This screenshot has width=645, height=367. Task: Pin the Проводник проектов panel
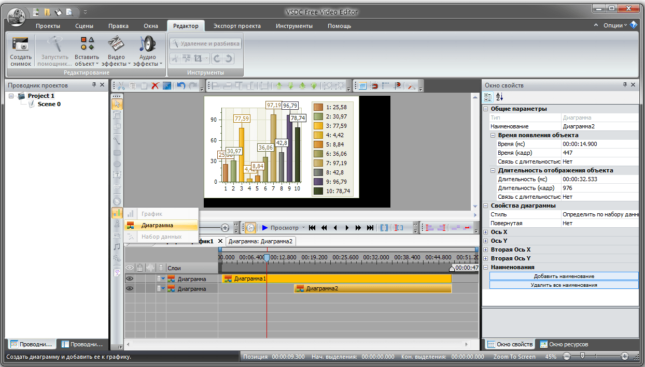coord(94,85)
